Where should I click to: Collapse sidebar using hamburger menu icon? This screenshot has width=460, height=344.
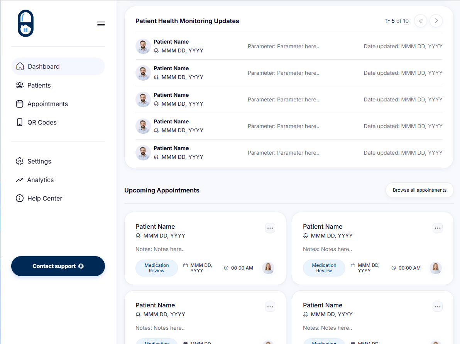101,24
